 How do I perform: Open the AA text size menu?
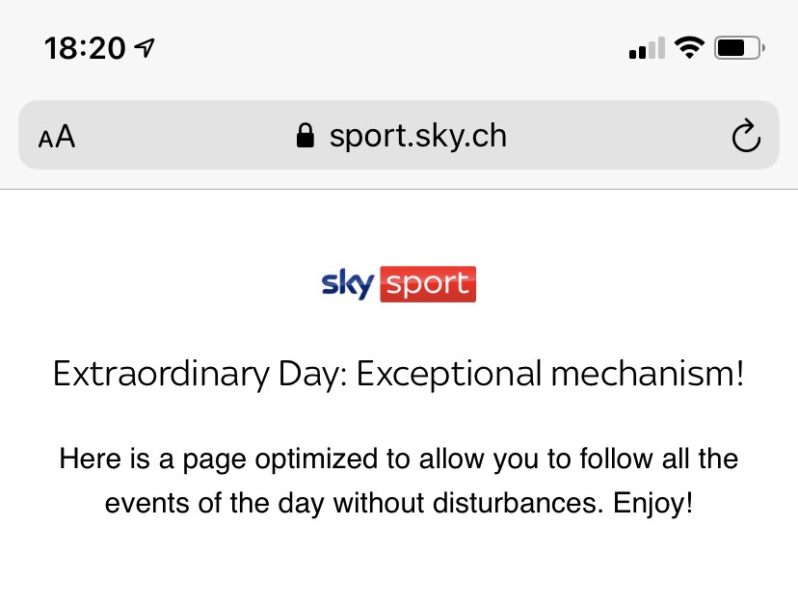click(x=57, y=137)
